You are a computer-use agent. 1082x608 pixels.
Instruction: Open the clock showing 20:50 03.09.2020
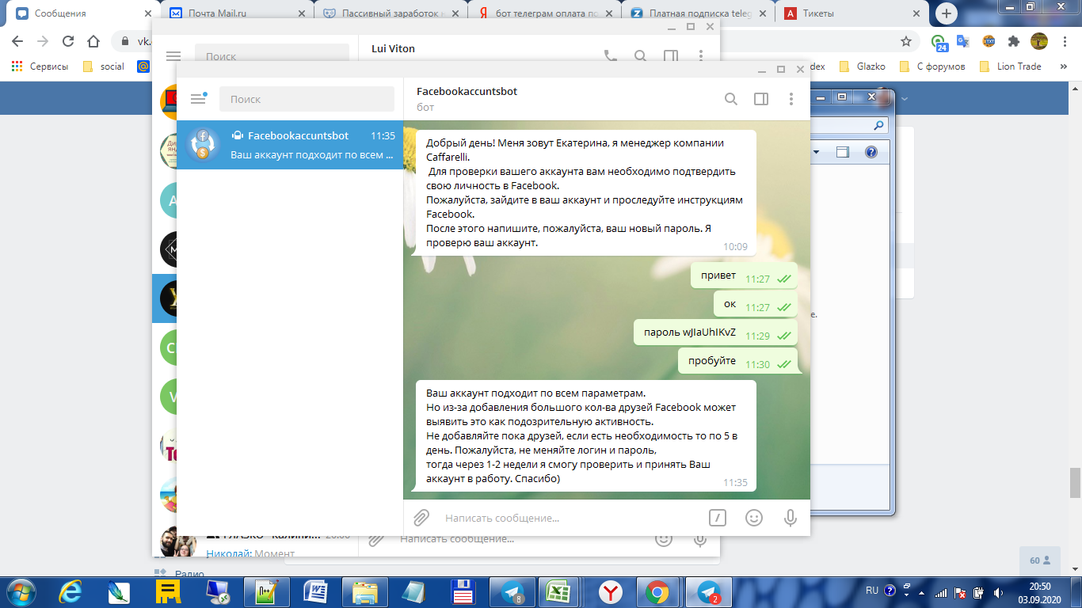1039,591
